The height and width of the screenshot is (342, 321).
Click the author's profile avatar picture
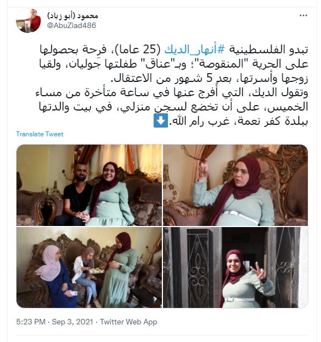(29, 21)
